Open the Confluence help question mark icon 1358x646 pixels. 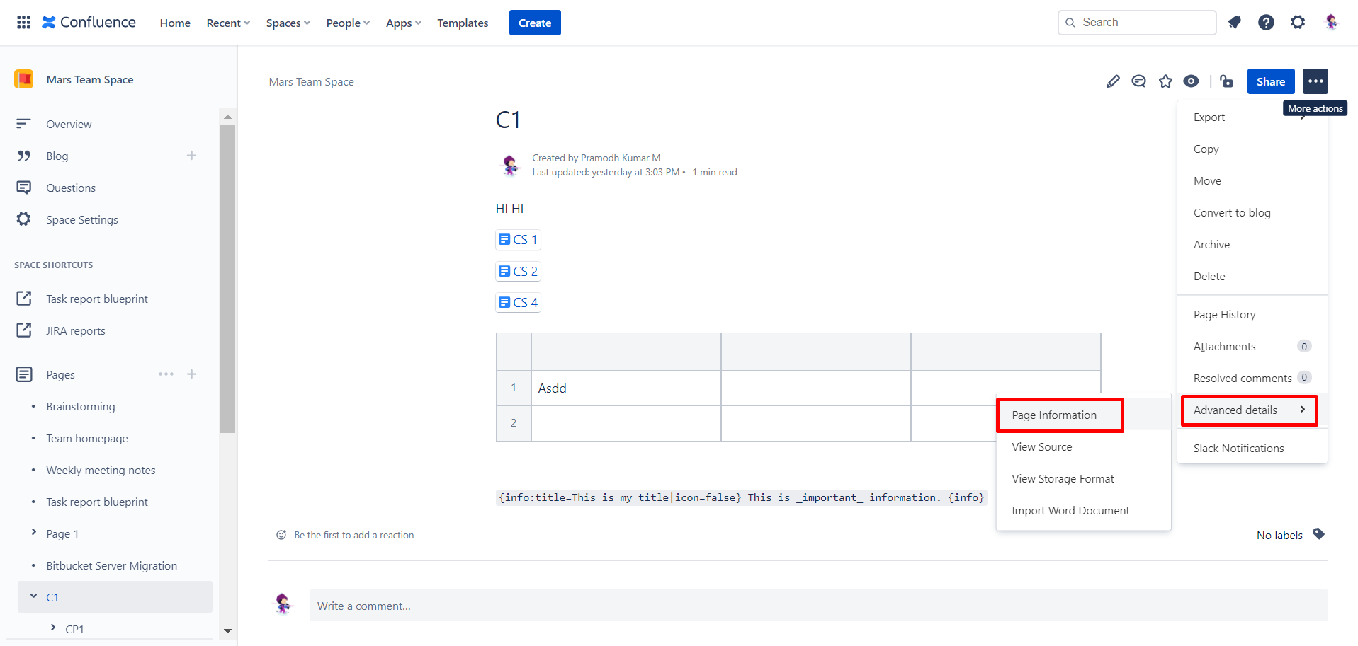(x=1266, y=22)
